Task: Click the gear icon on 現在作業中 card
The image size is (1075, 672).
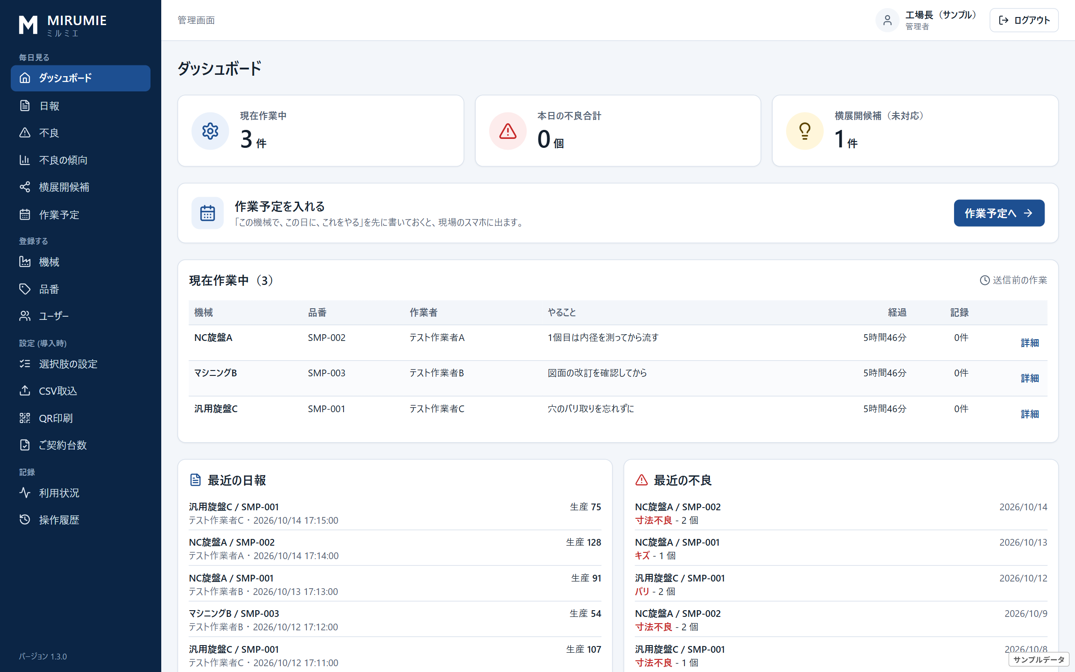Action: pyautogui.click(x=210, y=131)
